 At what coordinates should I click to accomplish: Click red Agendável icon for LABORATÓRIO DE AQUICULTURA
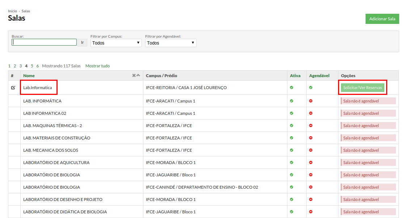(x=311, y=163)
